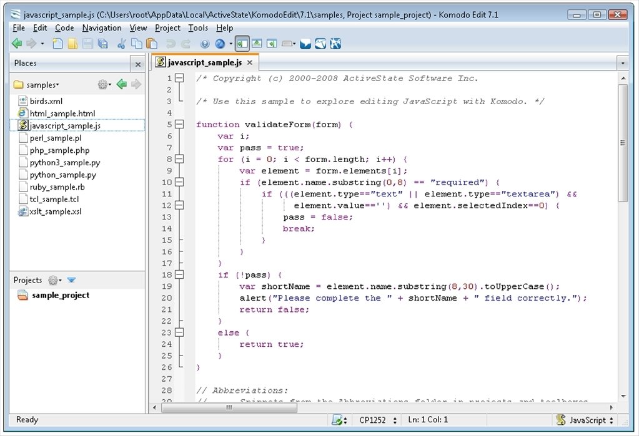The image size is (639, 436).
Task: Open a file using folder icon
Action: click(72, 44)
